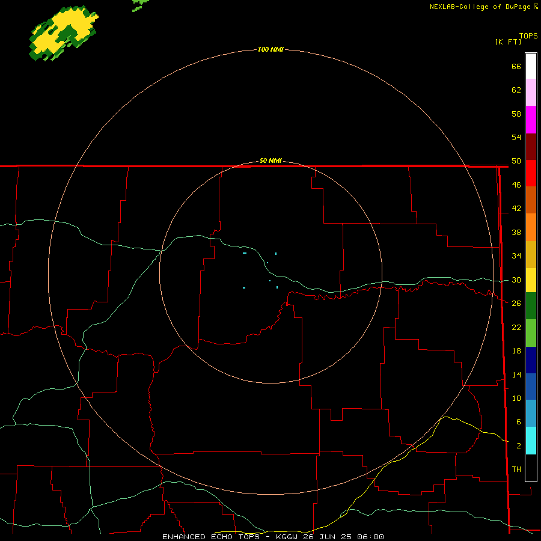Pick the bright orange legend swatch
The width and height of the screenshot is (541, 541).
531,227
